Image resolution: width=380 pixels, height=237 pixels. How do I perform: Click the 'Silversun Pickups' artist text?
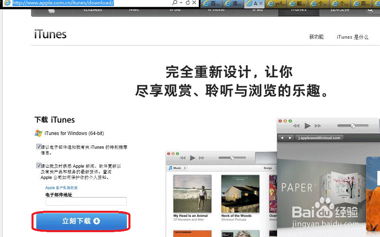coord(234,220)
